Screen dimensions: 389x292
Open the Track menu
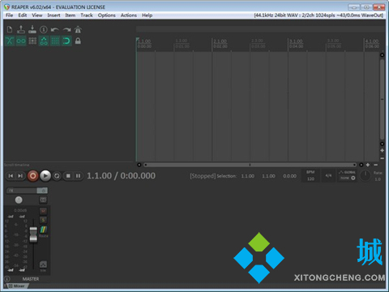pyautogui.click(x=87, y=15)
